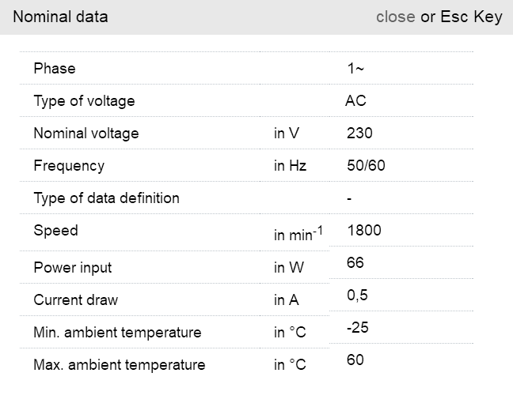Select the Type of voltage label
513x403 pixels.
coord(84,101)
